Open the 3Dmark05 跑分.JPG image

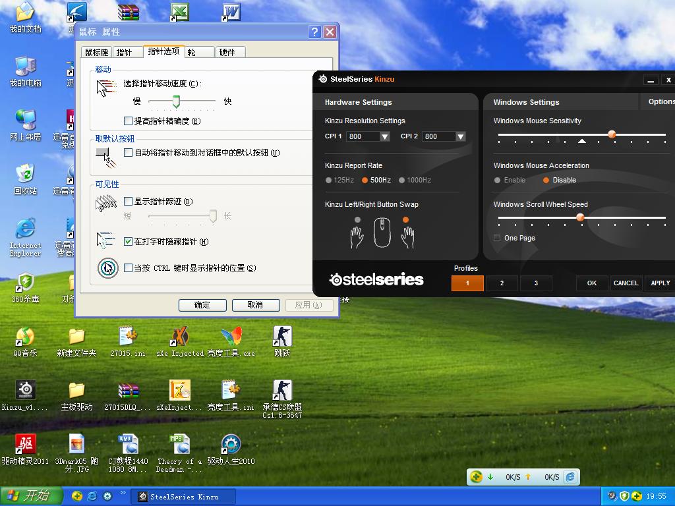point(76,453)
